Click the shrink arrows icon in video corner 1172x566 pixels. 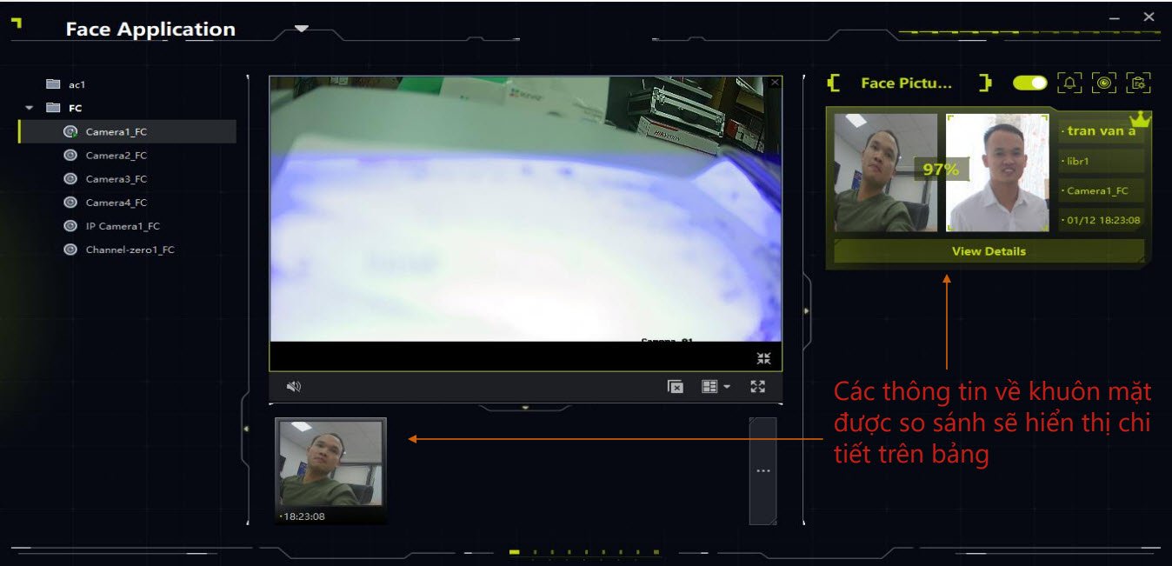tap(763, 358)
